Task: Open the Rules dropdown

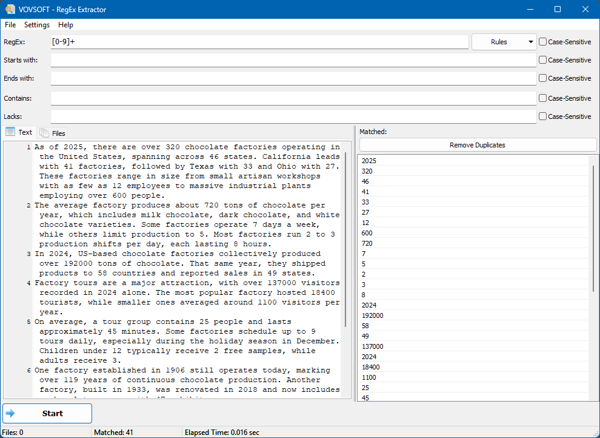Action: [x=504, y=41]
